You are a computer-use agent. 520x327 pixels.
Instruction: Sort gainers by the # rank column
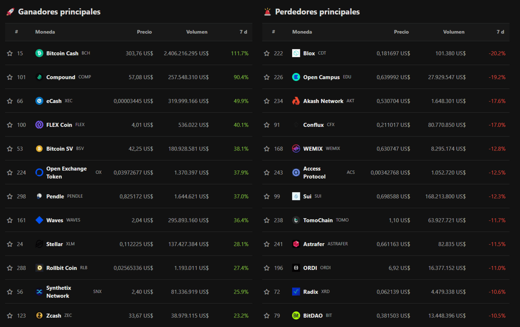point(17,32)
